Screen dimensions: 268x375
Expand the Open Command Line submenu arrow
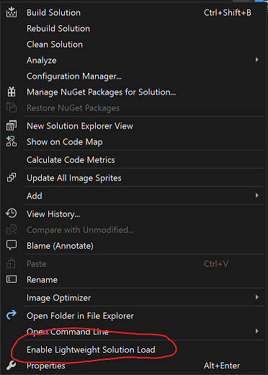point(257,331)
